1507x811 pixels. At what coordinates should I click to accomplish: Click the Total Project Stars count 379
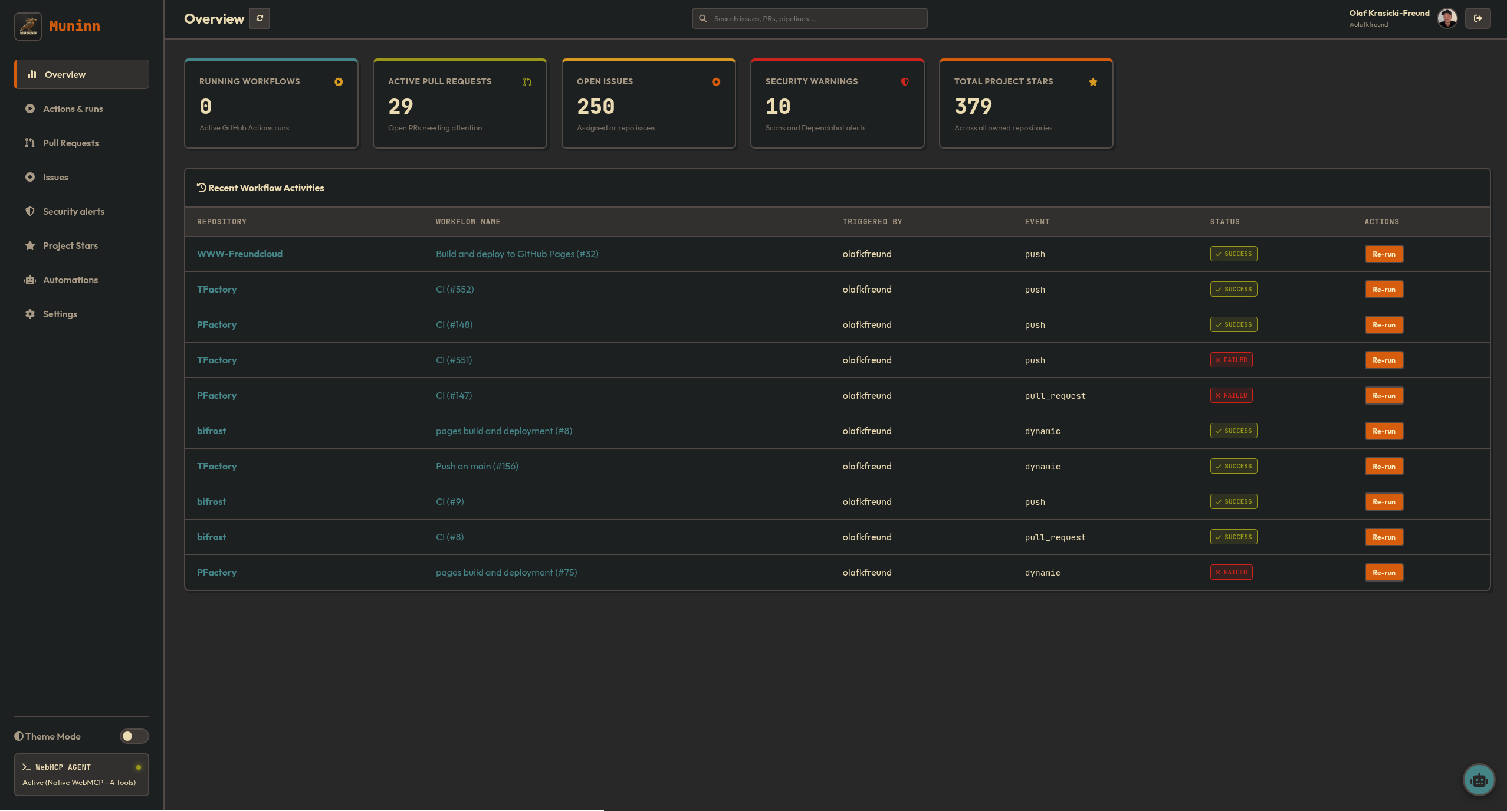pyautogui.click(x=973, y=107)
